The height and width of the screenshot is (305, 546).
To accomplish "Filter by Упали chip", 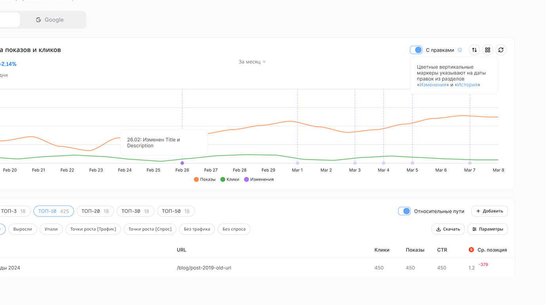I will click(x=51, y=229).
